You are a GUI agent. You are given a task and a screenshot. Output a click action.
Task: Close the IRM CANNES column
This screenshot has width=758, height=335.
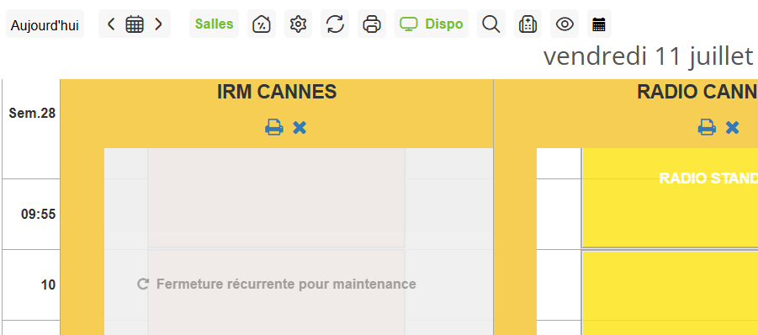pyautogui.click(x=299, y=128)
